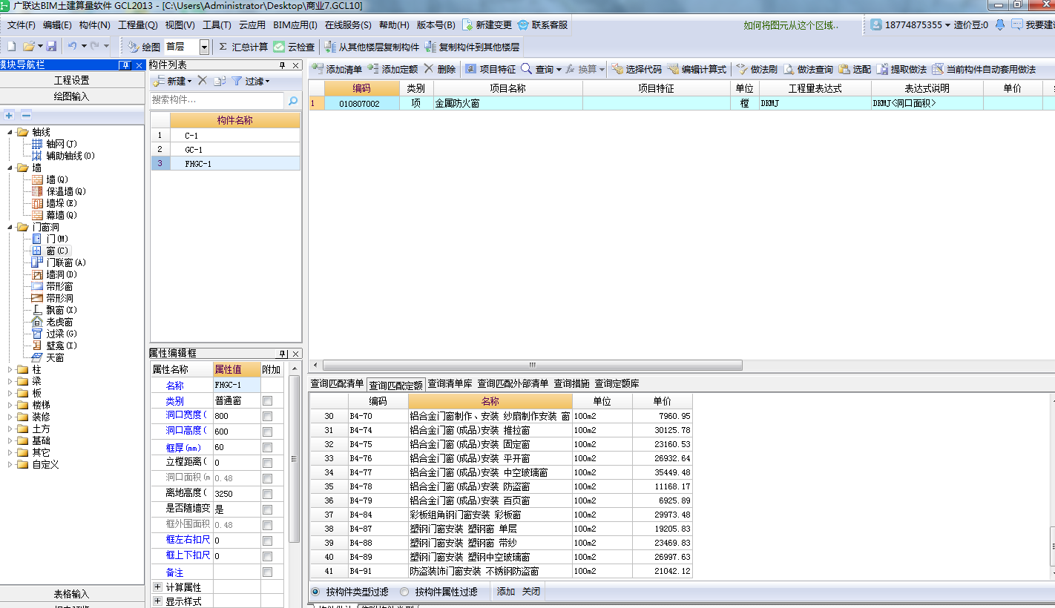Select the 绘图 drawing tool
This screenshot has height=608, width=1055.
[x=143, y=47]
